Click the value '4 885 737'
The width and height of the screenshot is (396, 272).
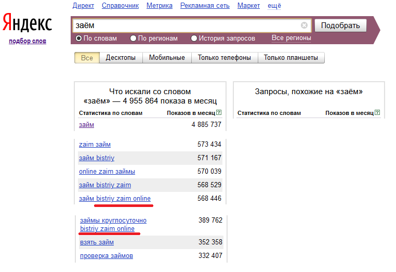[x=206, y=125]
